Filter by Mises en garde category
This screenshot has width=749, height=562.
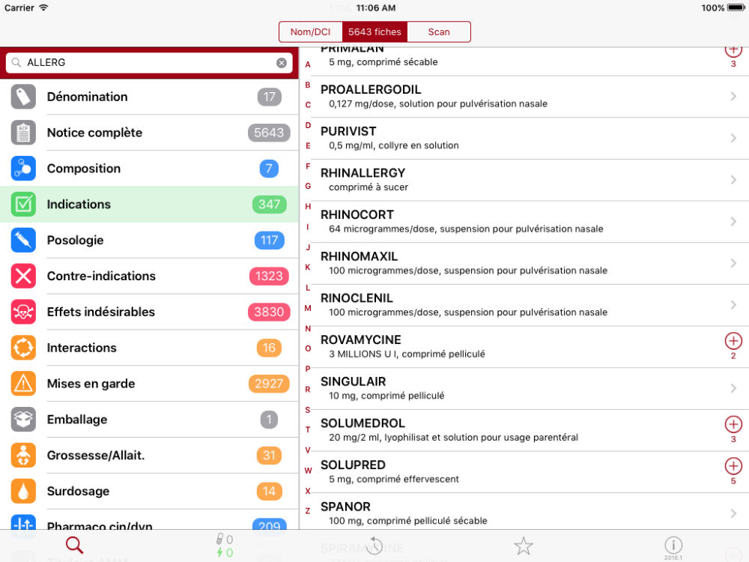pyautogui.click(x=149, y=383)
